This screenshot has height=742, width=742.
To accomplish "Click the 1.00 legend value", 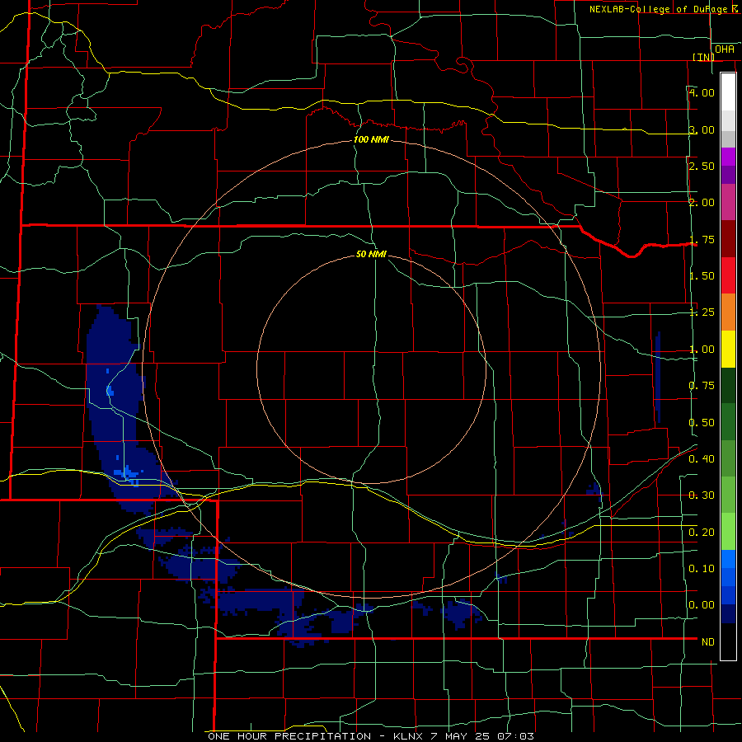I will pyautogui.click(x=702, y=350).
